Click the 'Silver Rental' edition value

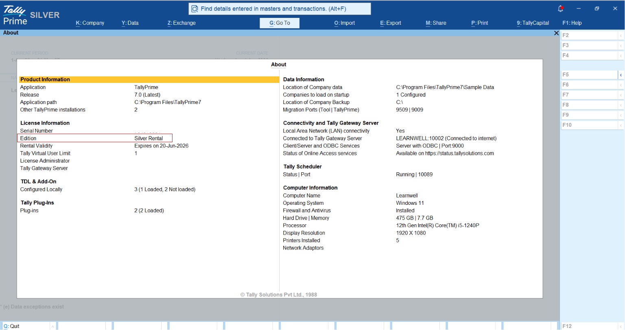coord(149,138)
